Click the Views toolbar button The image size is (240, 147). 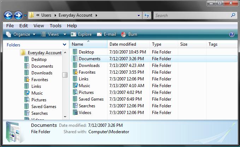(50, 34)
